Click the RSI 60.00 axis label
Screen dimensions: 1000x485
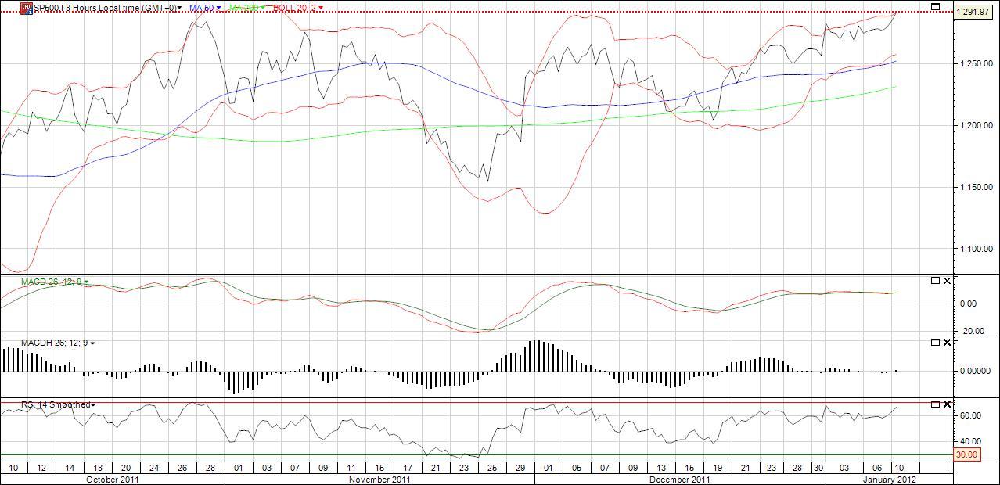click(970, 416)
